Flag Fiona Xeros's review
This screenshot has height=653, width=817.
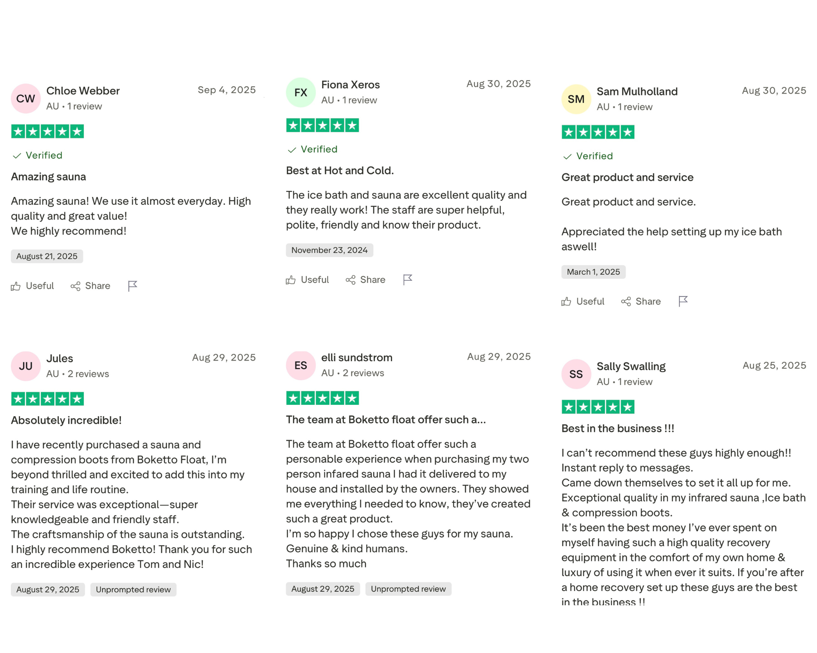407,280
